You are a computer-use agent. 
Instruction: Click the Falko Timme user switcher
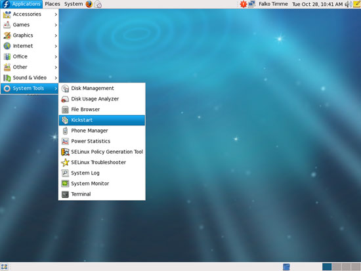[273, 4]
